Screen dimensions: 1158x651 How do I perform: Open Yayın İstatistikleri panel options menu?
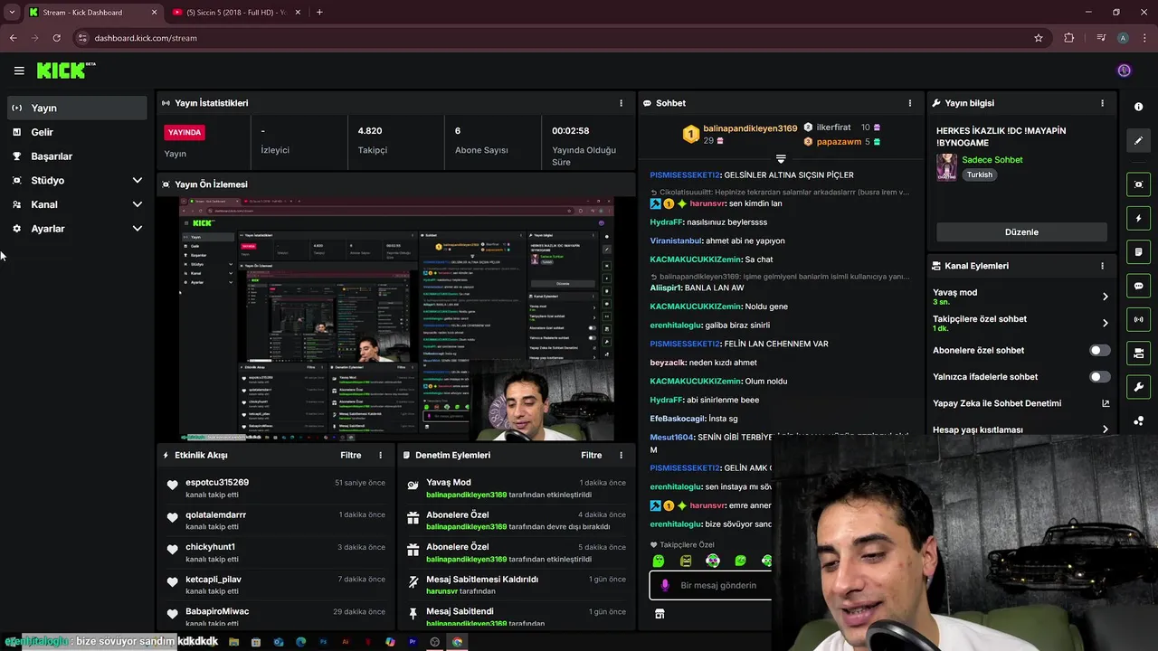(x=621, y=103)
